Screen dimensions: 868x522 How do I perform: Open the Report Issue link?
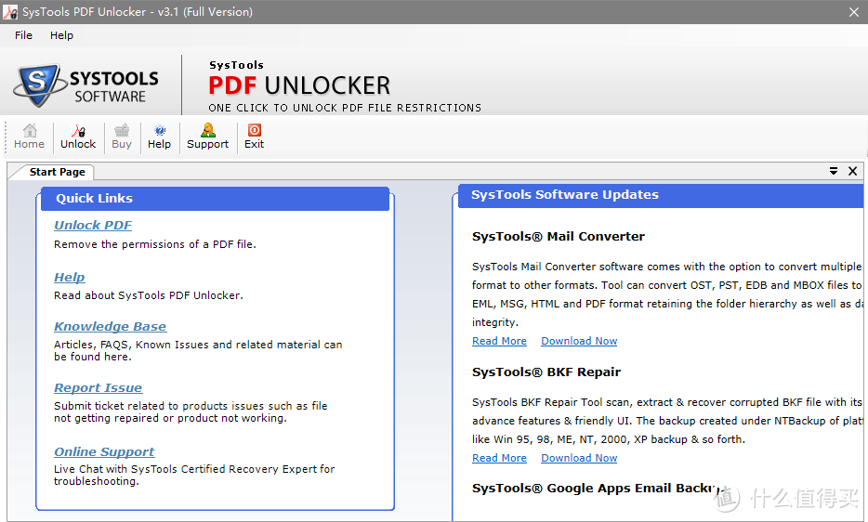point(98,388)
